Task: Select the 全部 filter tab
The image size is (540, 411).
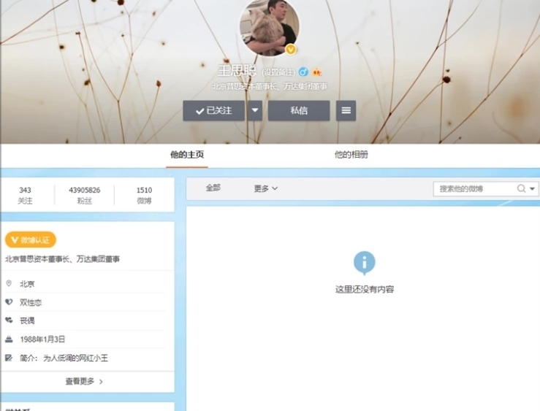Action: pyautogui.click(x=213, y=188)
